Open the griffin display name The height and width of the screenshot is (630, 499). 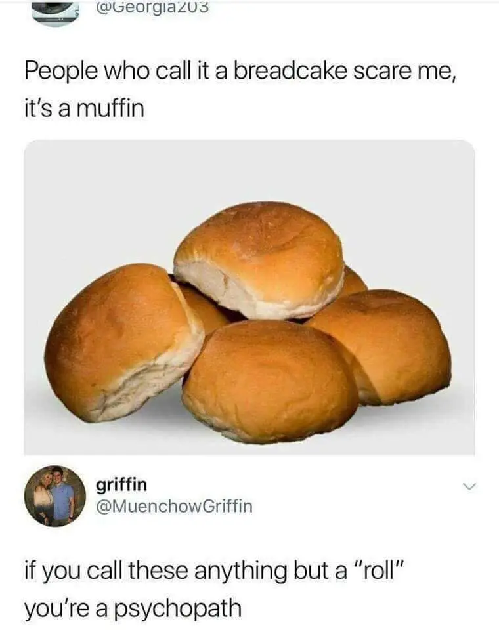pos(121,485)
